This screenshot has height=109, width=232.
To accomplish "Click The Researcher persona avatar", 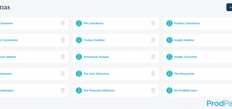I will point(169,74).
